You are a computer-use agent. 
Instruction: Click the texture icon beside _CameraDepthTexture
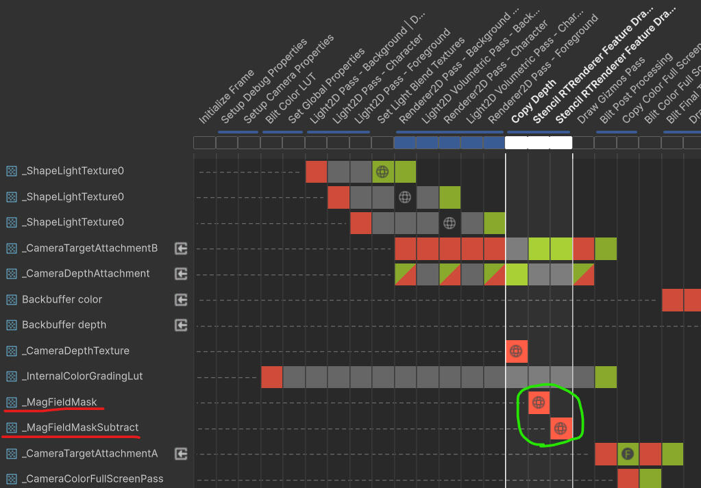coord(12,351)
